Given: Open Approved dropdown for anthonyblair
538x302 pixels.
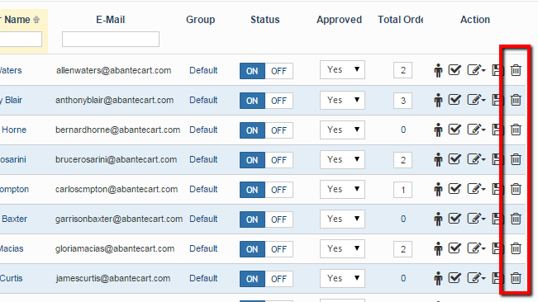Looking at the screenshot, I should tap(342, 100).
